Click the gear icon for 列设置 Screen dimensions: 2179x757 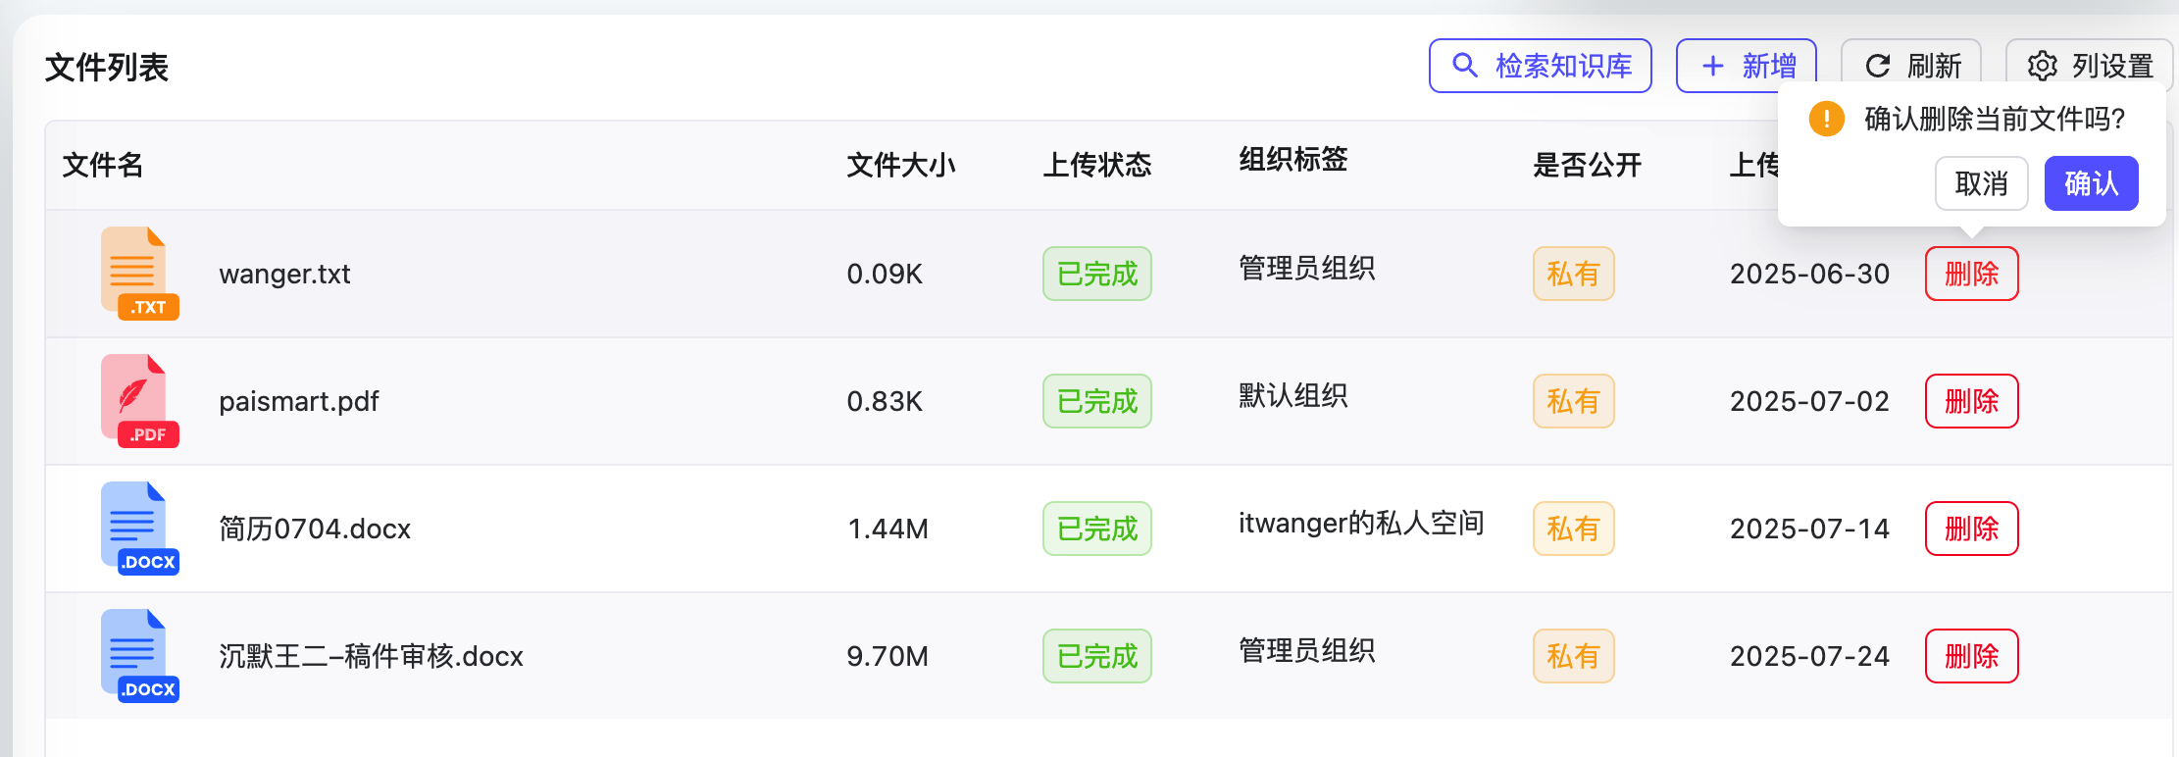pos(2042,66)
